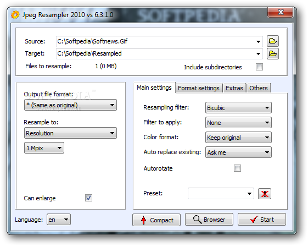The width and height of the screenshot is (308, 246).
Task: Enable Include subdirectories checkbox
Action: [x=259, y=67]
